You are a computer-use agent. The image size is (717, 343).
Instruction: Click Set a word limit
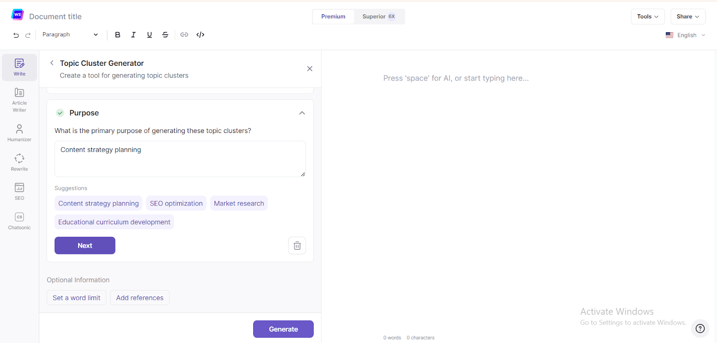point(77,298)
